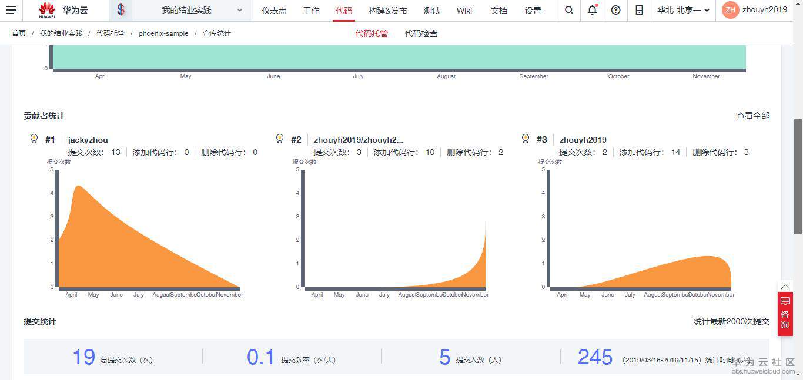Open the 设置 menu

[533, 11]
